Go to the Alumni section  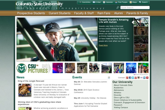[118, 13]
